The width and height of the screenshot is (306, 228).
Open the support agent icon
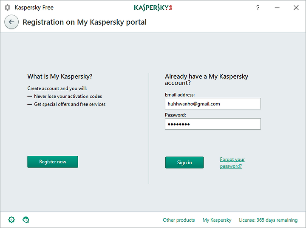coord(26,219)
